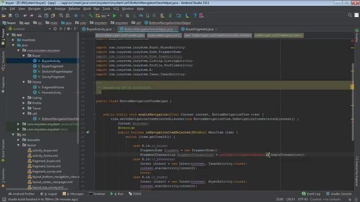Toggle the Project tool window side tab
The image size is (360, 202).
coord(3,36)
